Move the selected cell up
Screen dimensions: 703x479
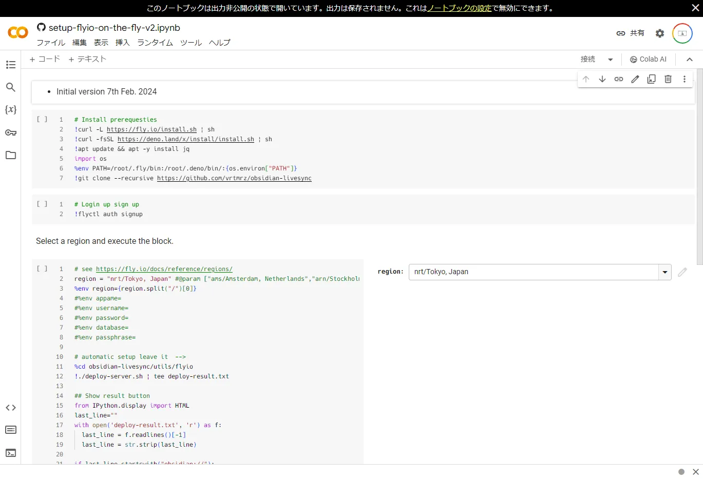[586, 79]
